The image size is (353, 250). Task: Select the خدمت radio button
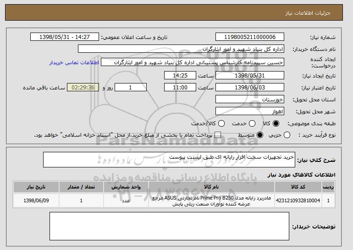[x=252, y=123]
